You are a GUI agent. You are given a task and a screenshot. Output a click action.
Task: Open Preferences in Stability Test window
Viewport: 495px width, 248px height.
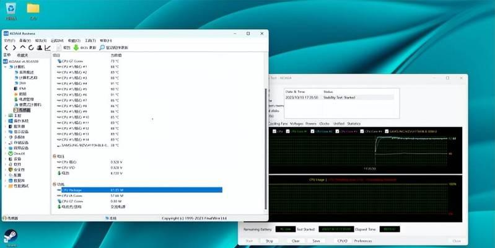click(362, 241)
